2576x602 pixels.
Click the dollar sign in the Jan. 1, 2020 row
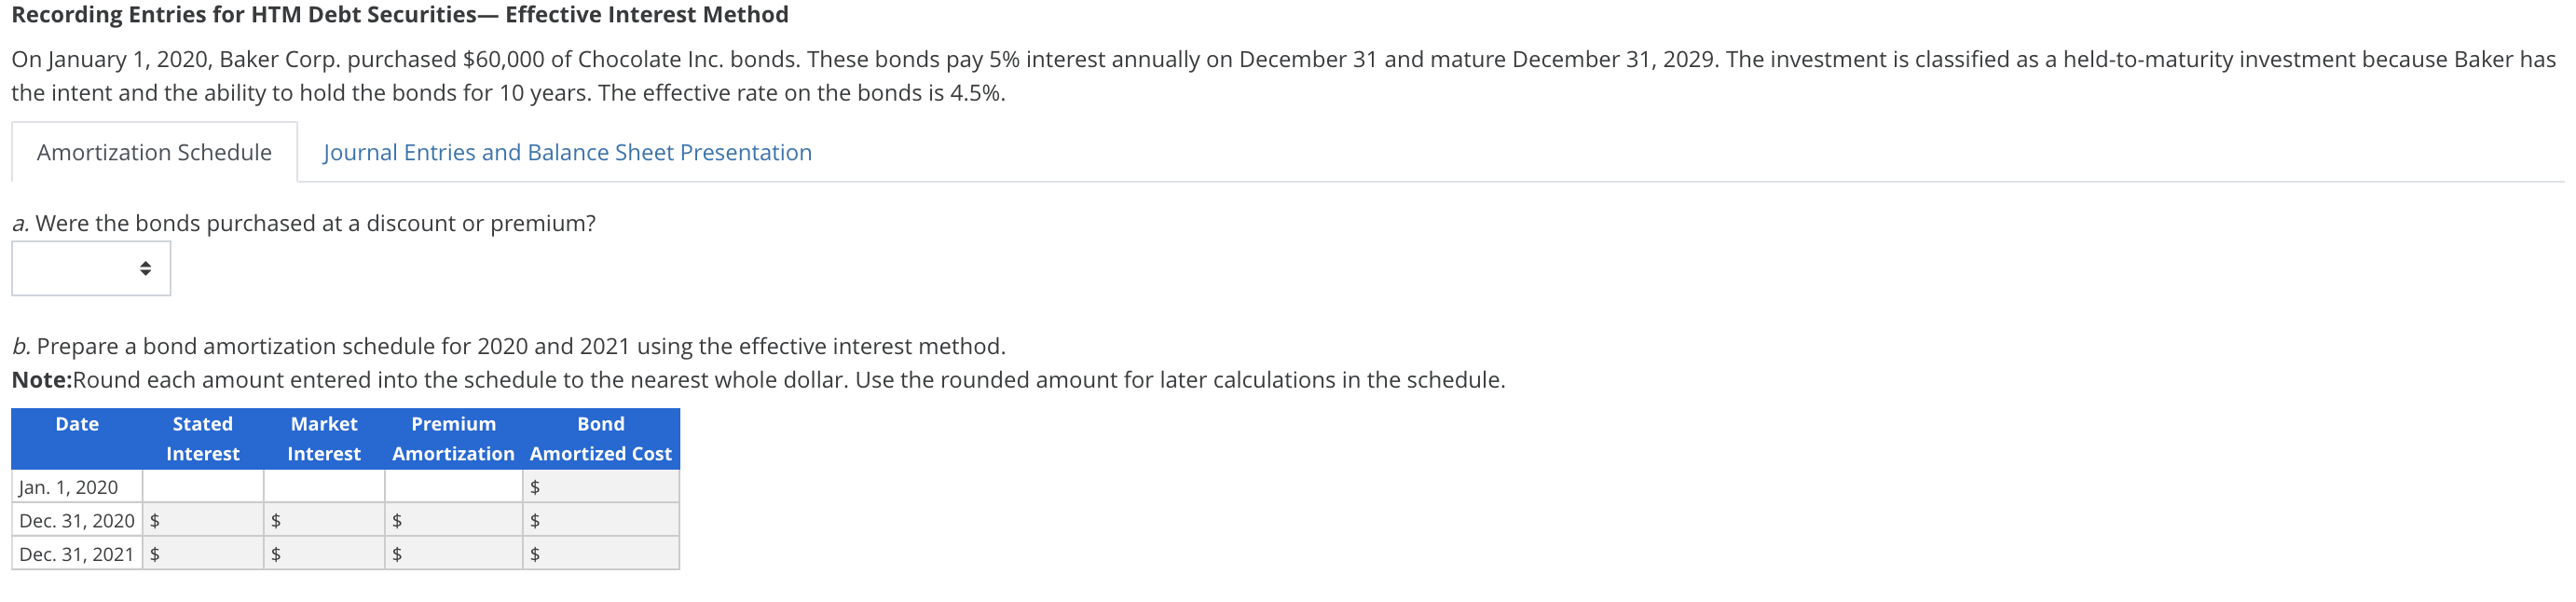[x=536, y=487]
